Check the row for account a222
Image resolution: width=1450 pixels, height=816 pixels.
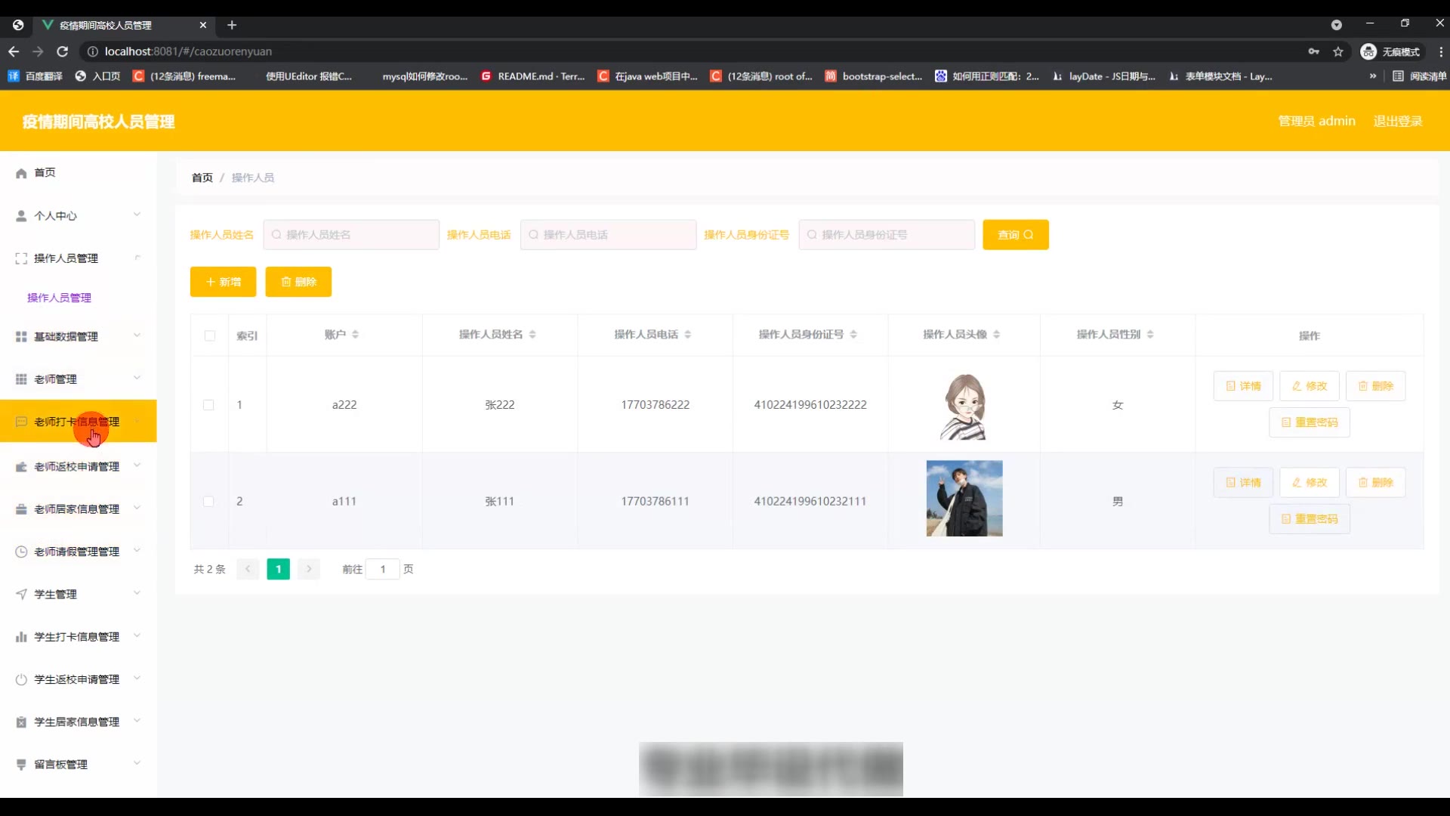[x=208, y=405]
